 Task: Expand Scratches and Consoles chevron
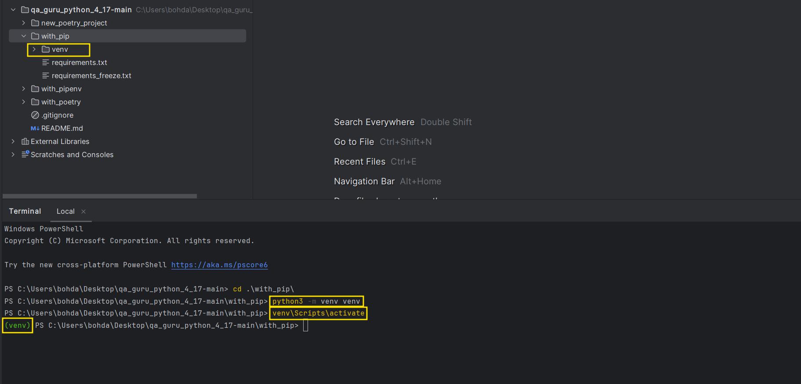(x=13, y=154)
